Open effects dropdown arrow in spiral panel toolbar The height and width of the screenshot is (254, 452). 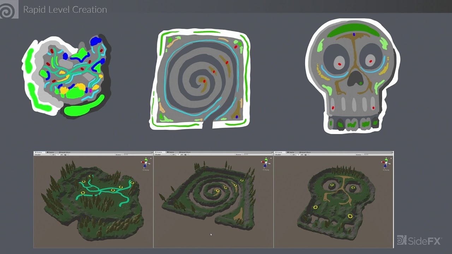188,155
